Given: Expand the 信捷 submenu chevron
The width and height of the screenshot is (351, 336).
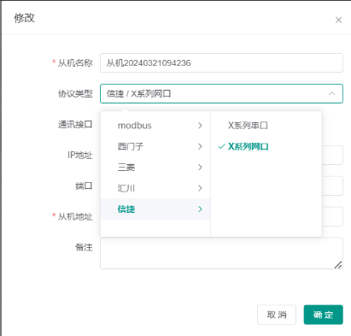Looking at the screenshot, I should point(200,209).
